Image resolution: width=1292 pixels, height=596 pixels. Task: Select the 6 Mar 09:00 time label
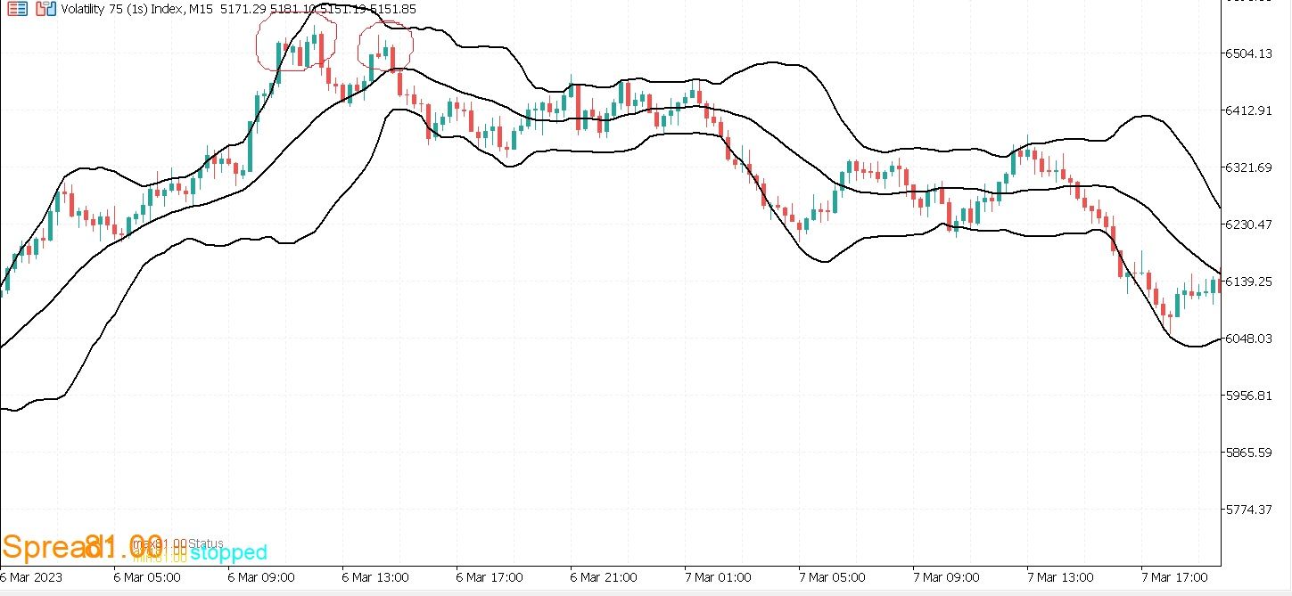[261, 577]
